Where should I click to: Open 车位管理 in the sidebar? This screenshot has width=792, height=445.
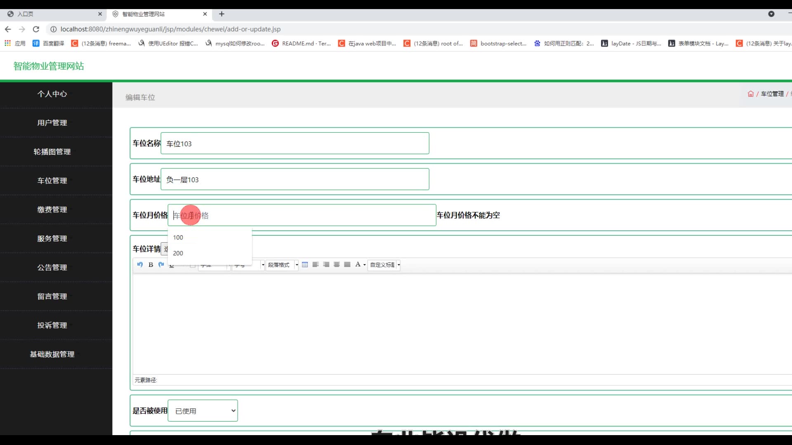point(52,180)
